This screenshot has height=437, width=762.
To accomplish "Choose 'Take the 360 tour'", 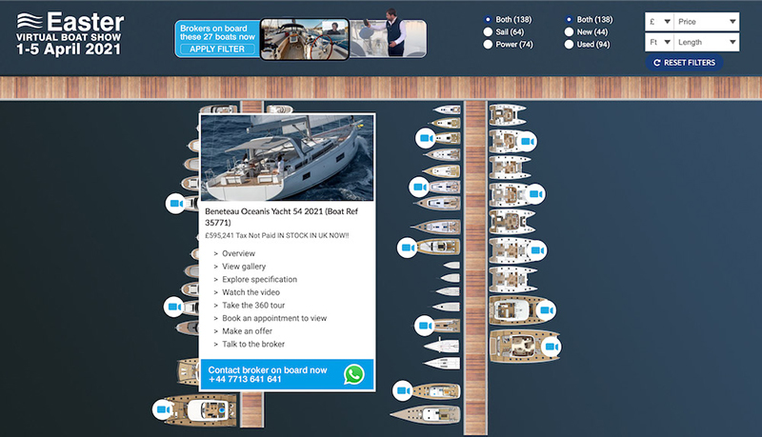I will [x=253, y=306].
